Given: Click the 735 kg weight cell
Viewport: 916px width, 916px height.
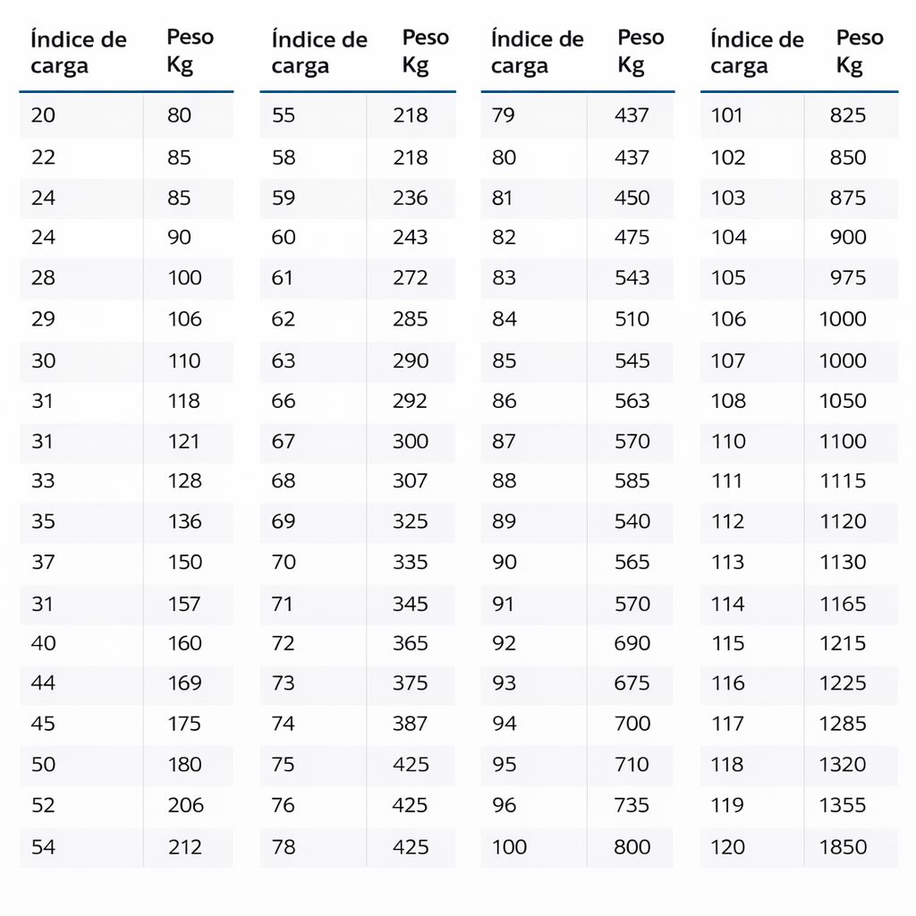Looking at the screenshot, I should pyautogui.click(x=632, y=805).
